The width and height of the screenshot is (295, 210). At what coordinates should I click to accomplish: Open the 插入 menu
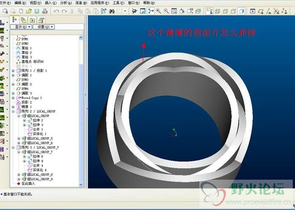click(x=51, y=3)
